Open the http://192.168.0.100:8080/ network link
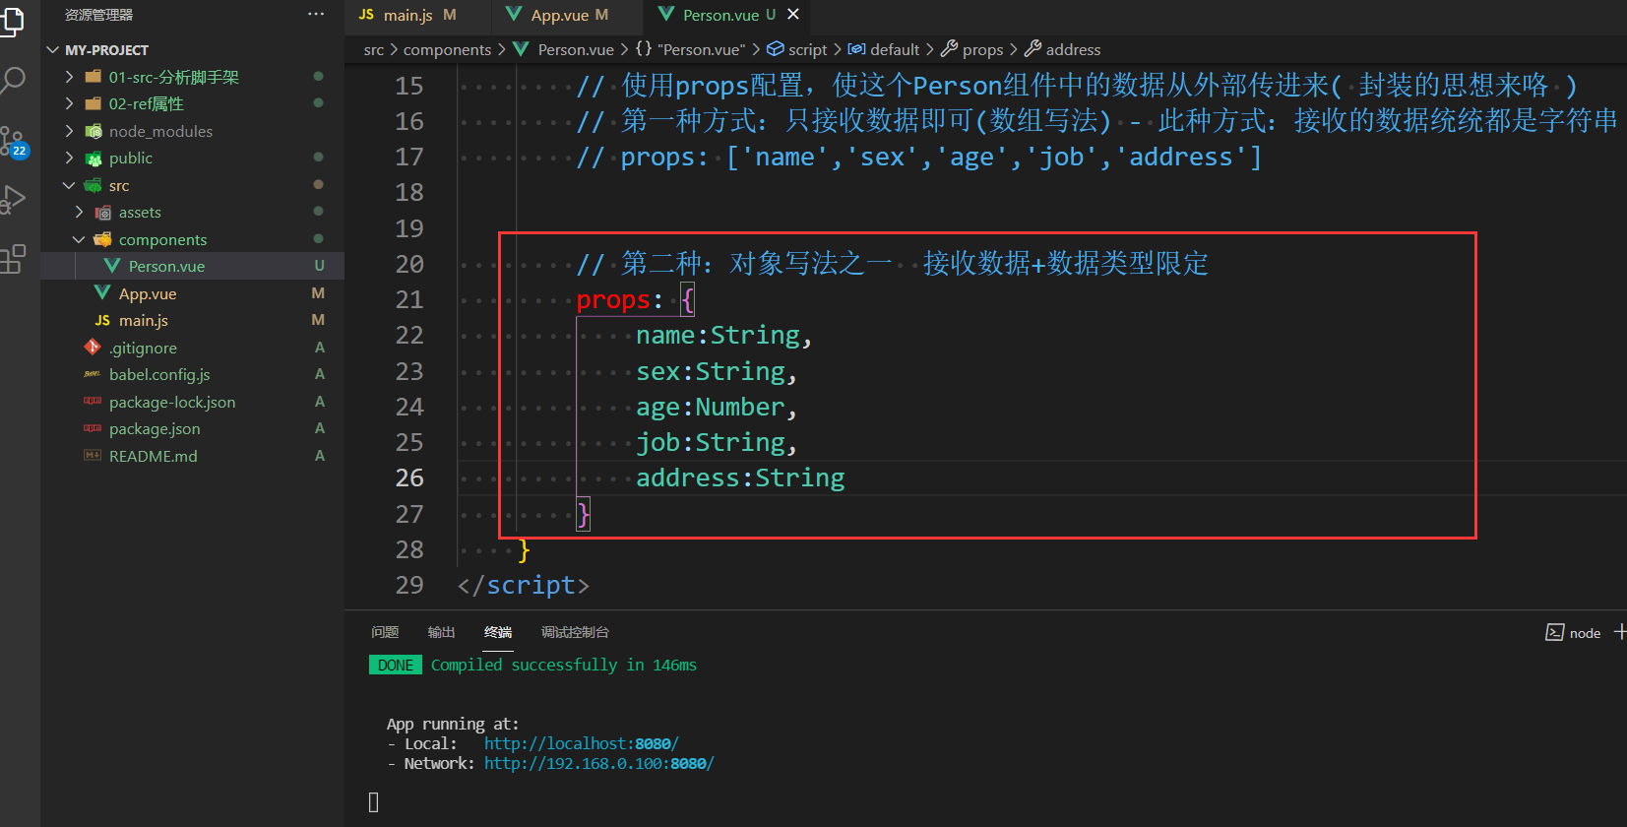The image size is (1627, 827). (x=598, y=763)
